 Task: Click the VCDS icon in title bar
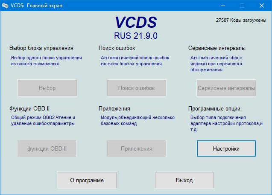tap(5, 6)
